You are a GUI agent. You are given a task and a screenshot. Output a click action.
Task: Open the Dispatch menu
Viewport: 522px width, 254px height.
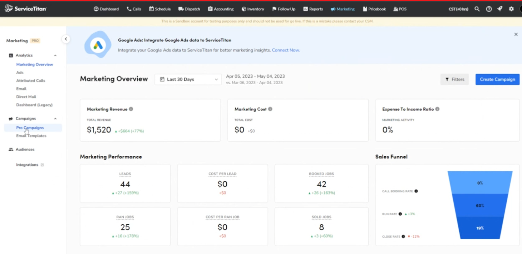189,9
